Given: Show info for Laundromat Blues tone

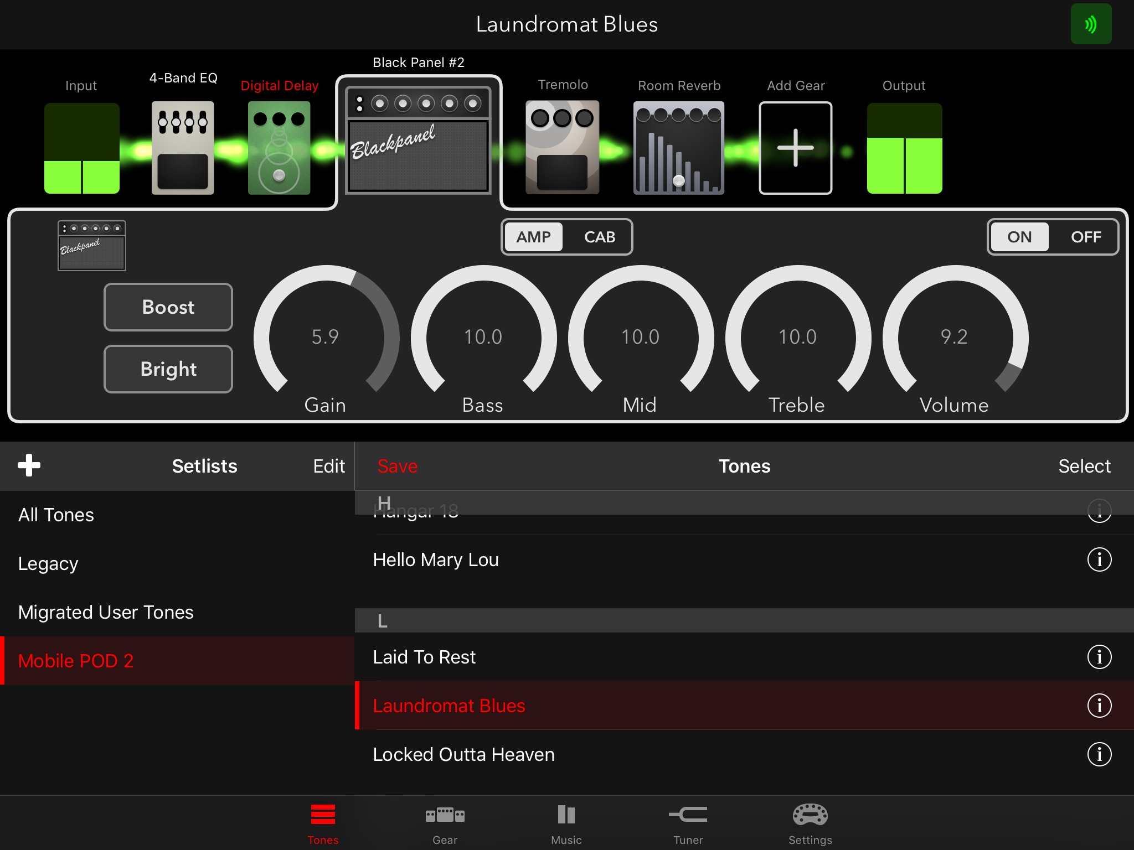Looking at the screenshot, I should coord(1099,706).
